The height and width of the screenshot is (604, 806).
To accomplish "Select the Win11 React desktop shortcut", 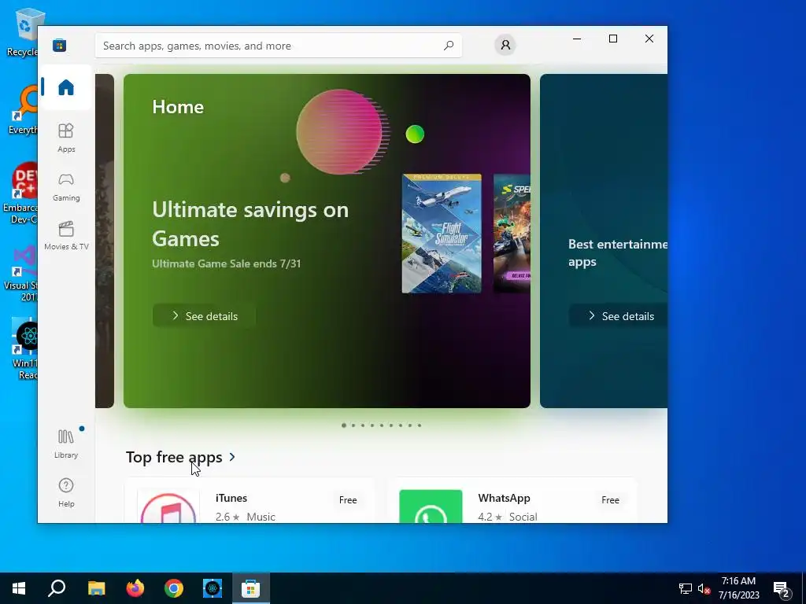I will 24,349.
